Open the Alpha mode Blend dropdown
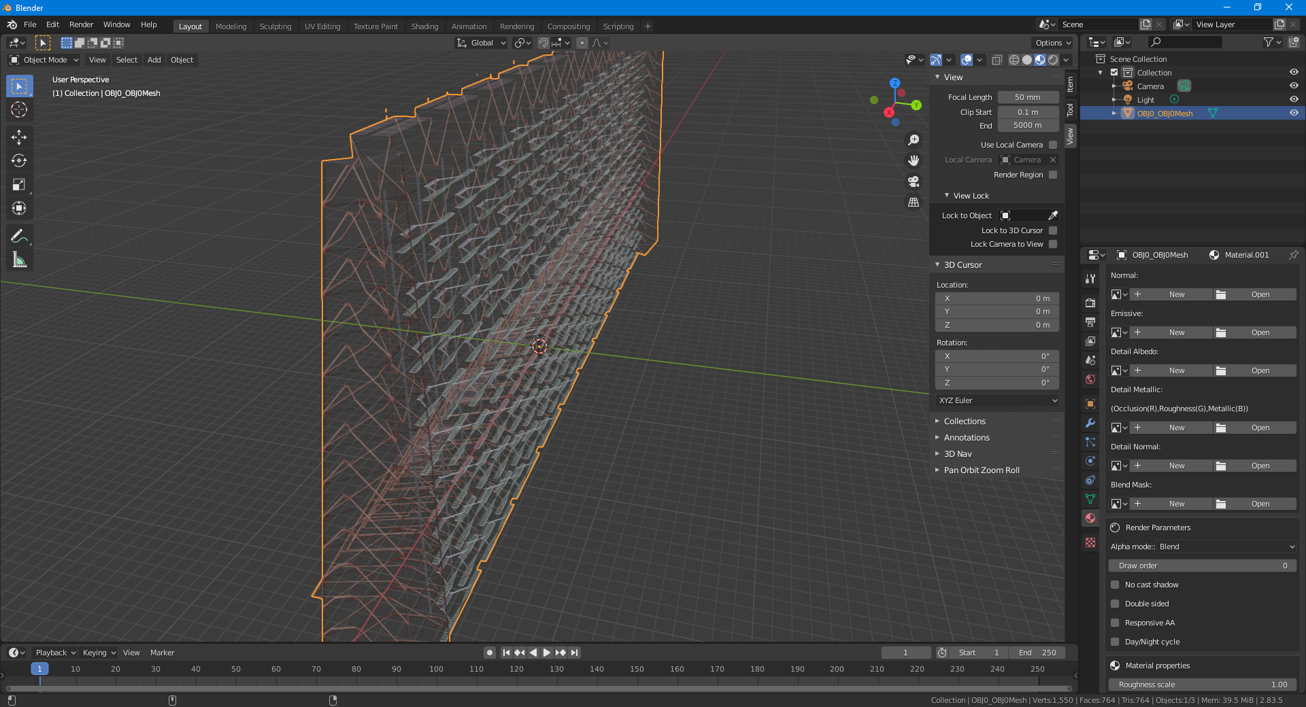Viewport: 1306px width, 707px height. click(1226, 547)
